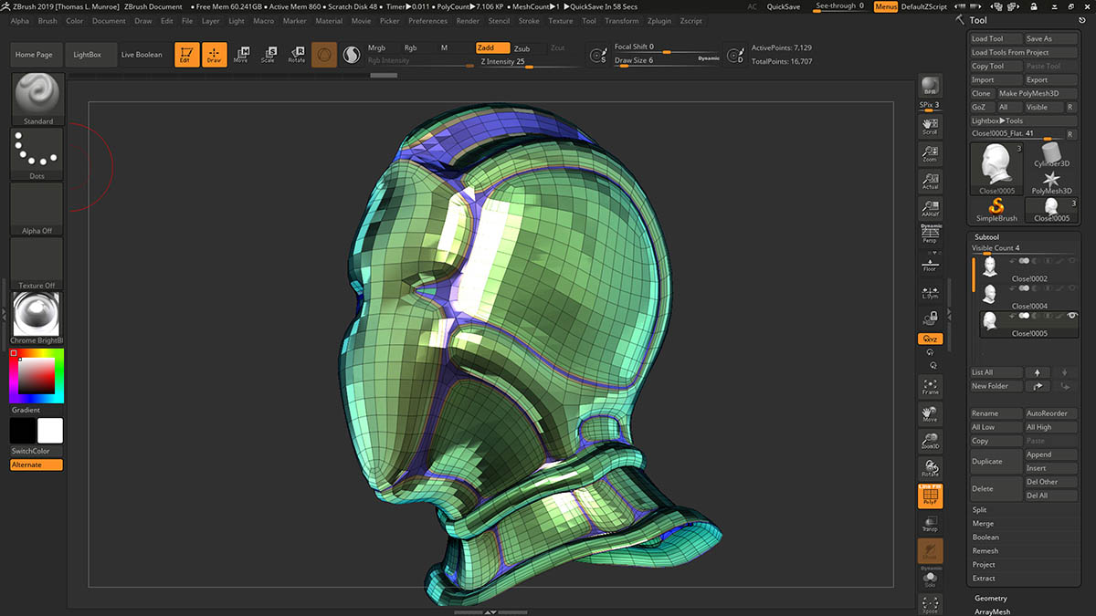Image resolution: width=1096 pixels, height=616 pixels.
Task: Open the Zplugin menu
Action: point(658,21)
